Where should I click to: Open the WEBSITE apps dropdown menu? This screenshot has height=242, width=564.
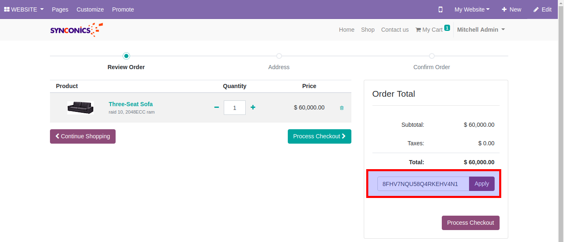(24, 9)
